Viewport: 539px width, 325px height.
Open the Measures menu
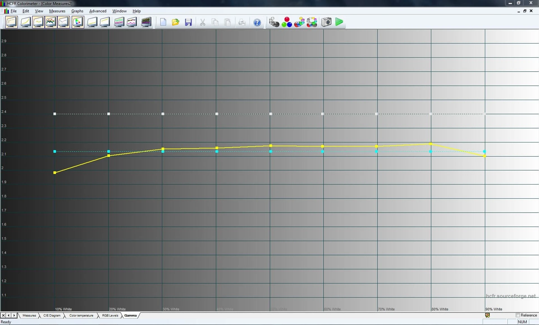[x=57, y=11]
